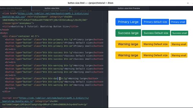193x108 pixels.
Task: Click the 'Primary small' btn-sm code line
Action: click(54, 46)
